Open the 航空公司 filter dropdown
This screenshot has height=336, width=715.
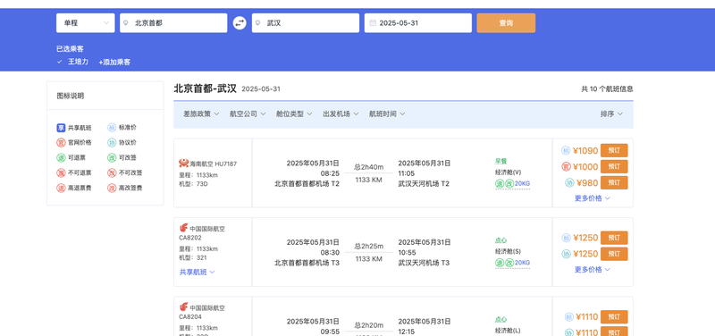(248, 114)
